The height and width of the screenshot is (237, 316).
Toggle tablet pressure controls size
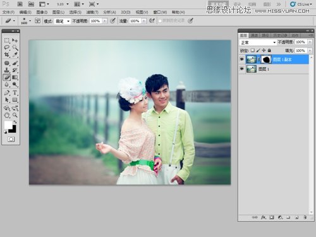(190, 21)
